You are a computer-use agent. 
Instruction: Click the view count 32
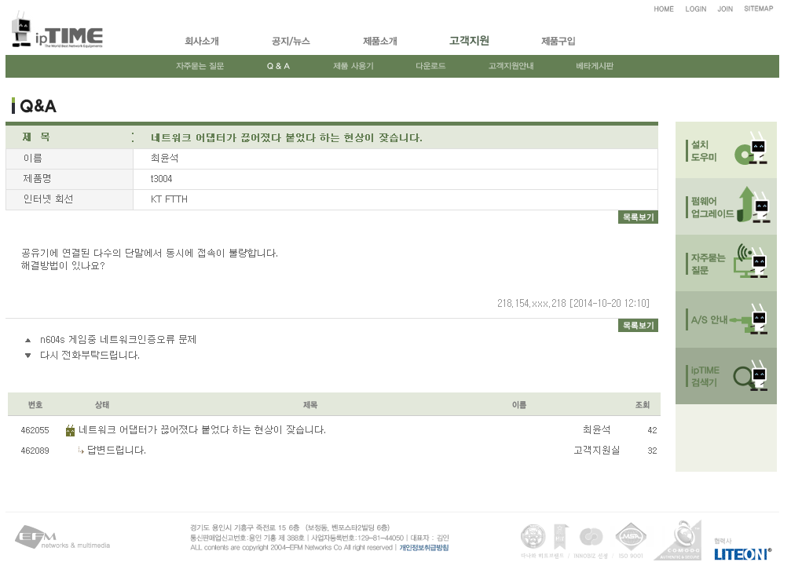652,451
